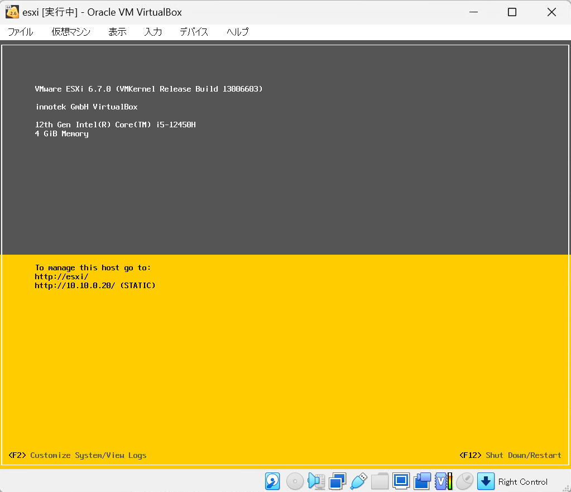This screenshot has height=492, width=571.
Task: Open the 仮想マシン menu
Action: (71, 32)
